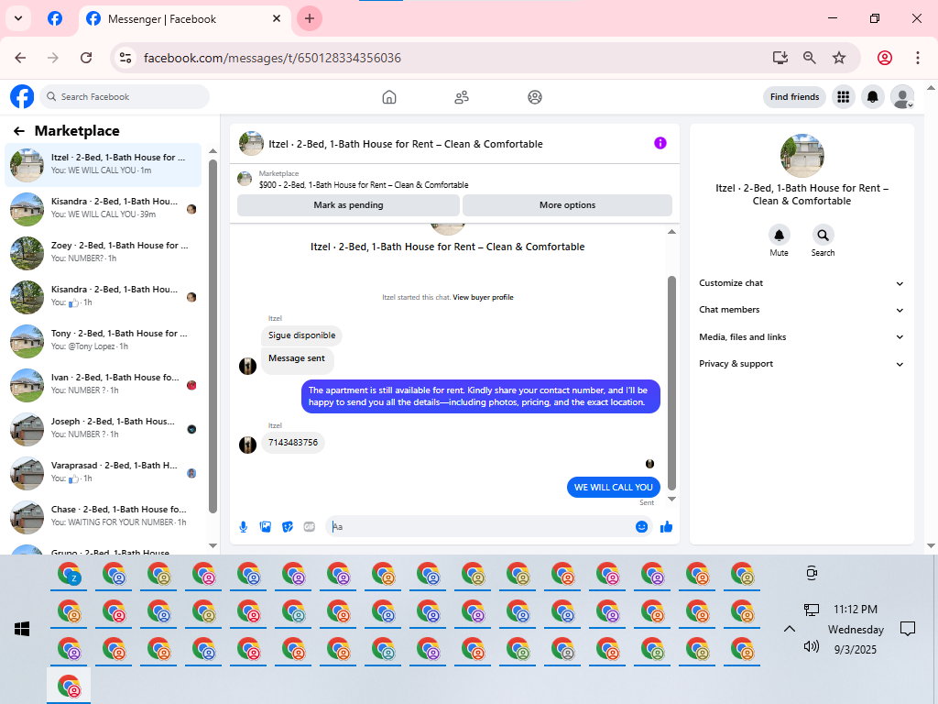This screenshot has width=938, height=704.
Task: Click the taskbar clock showing 11:12 PM
Action: coord(856,610)
